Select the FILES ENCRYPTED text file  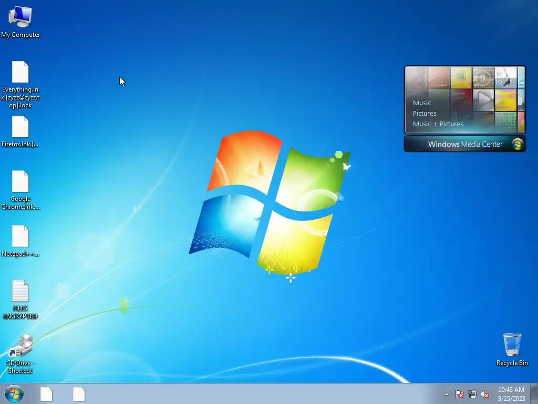pos(20,299)
